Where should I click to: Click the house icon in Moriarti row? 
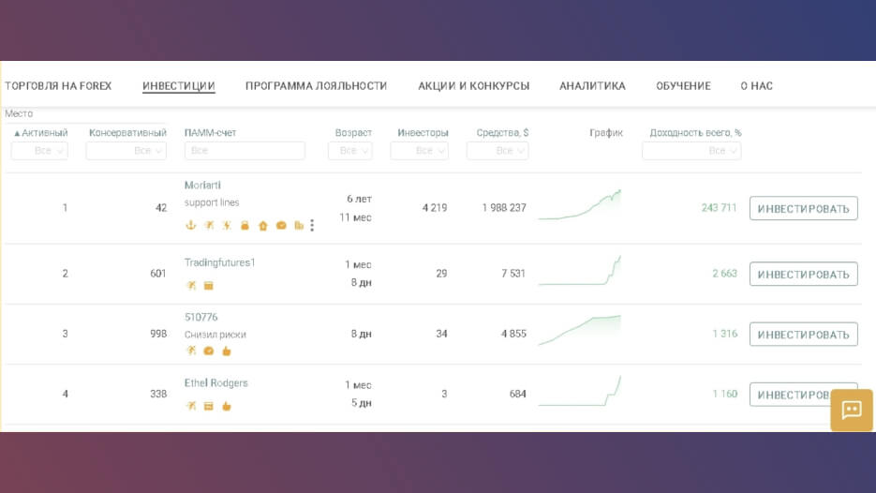click(x=262, y=225)
